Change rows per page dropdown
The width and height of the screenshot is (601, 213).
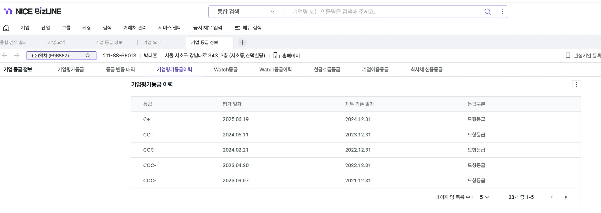(485, 197)
